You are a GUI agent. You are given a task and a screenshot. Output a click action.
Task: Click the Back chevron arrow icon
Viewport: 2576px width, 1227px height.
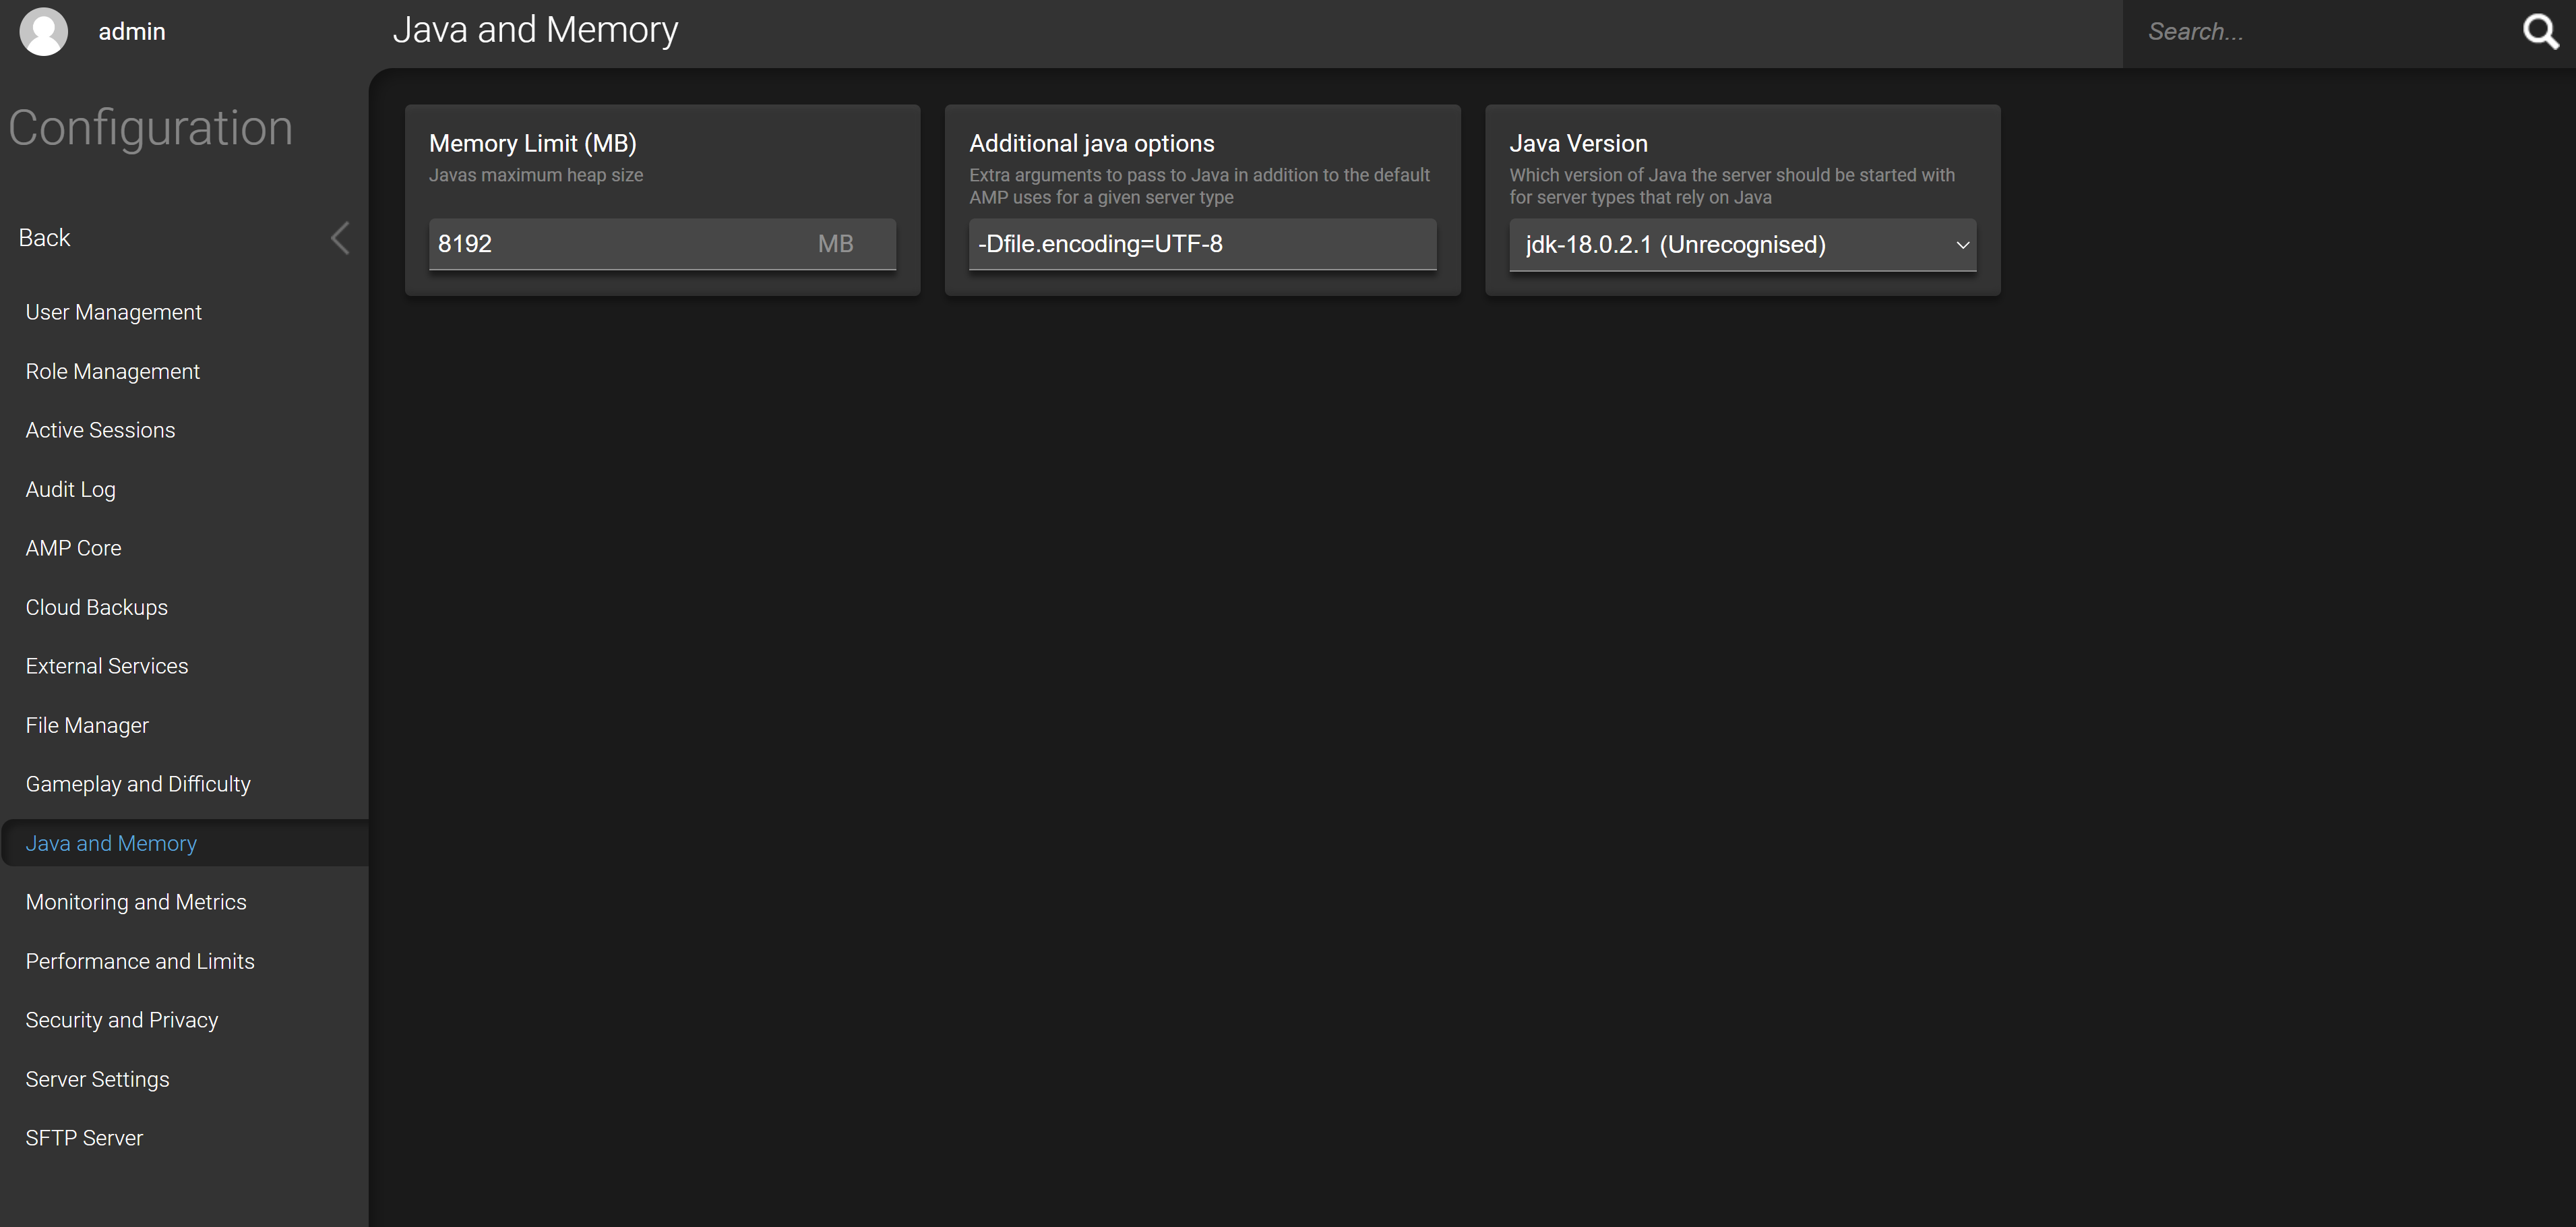(340, 238)
